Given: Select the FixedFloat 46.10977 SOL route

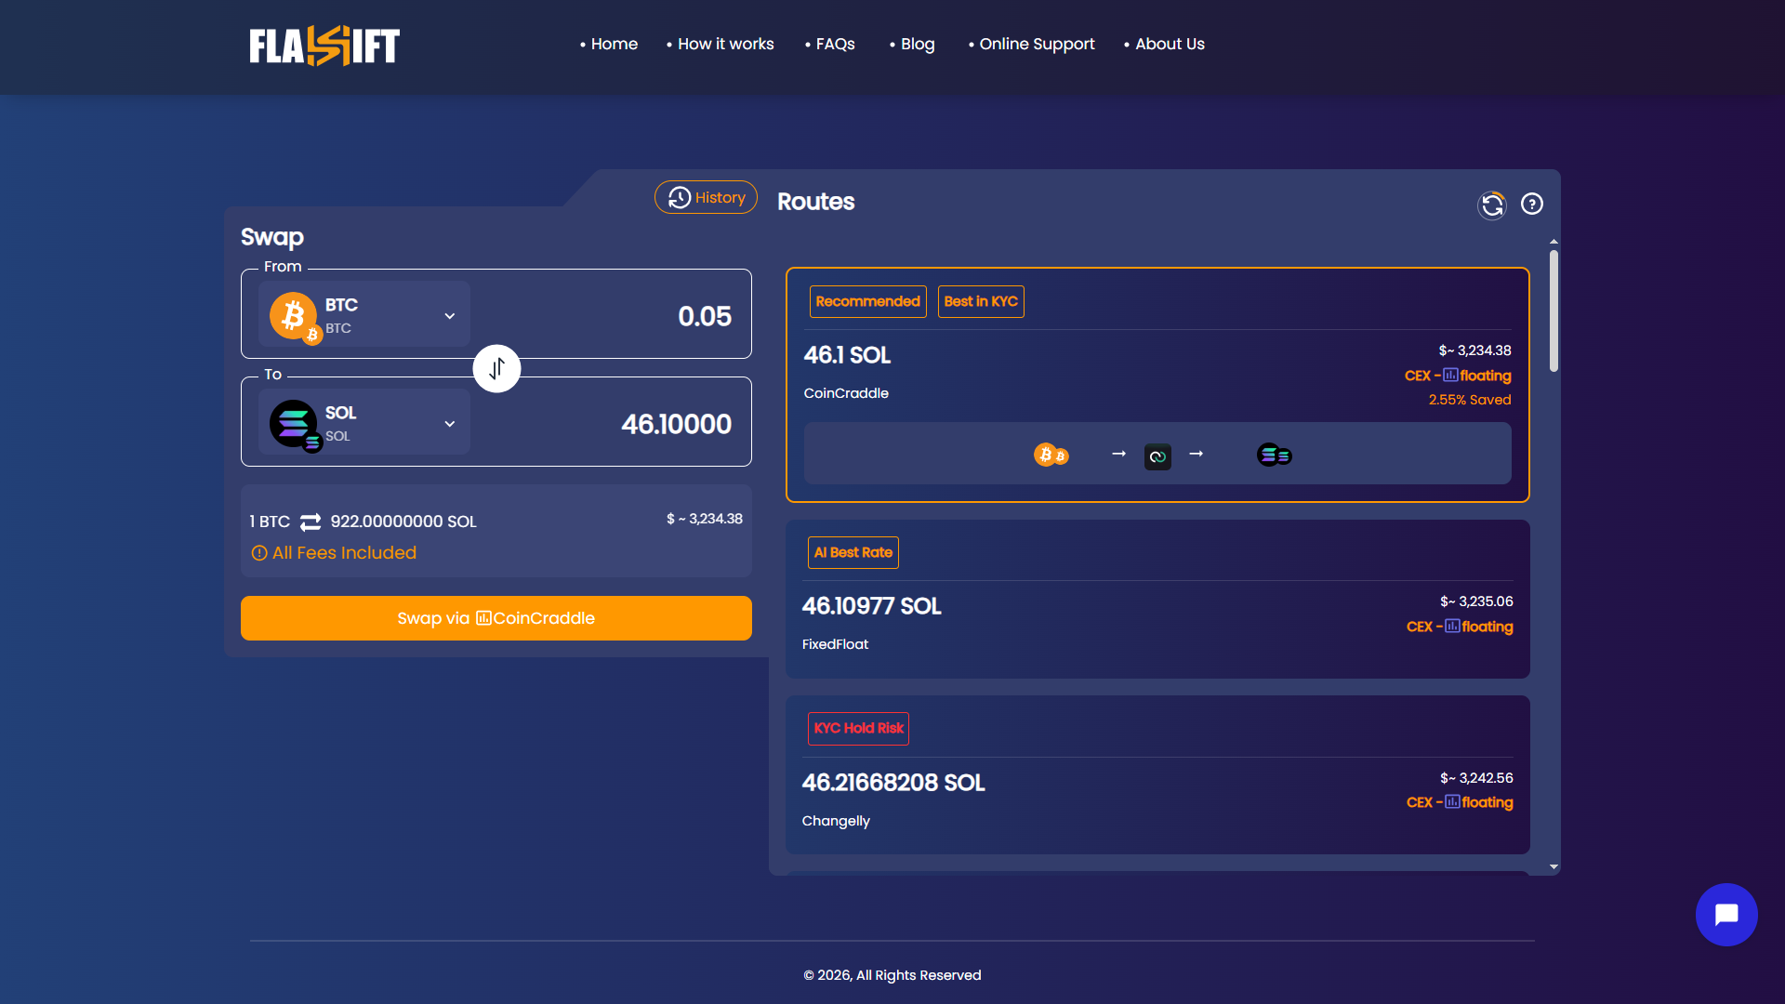Looking at the screenshot, I should tap(1157, 599).
